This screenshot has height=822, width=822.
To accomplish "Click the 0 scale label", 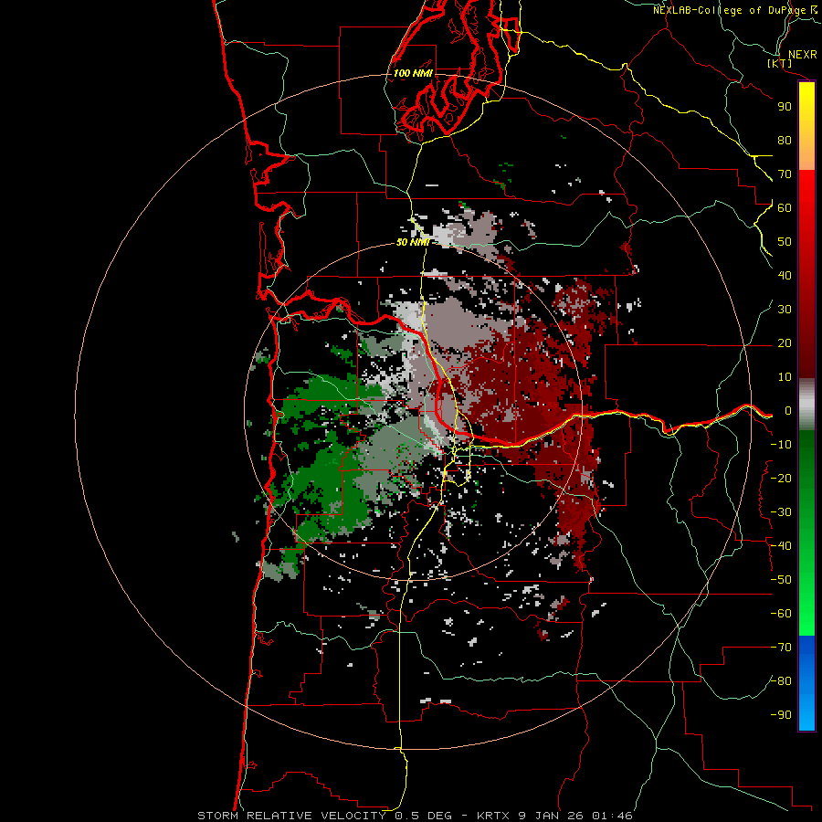I will 788,411.
